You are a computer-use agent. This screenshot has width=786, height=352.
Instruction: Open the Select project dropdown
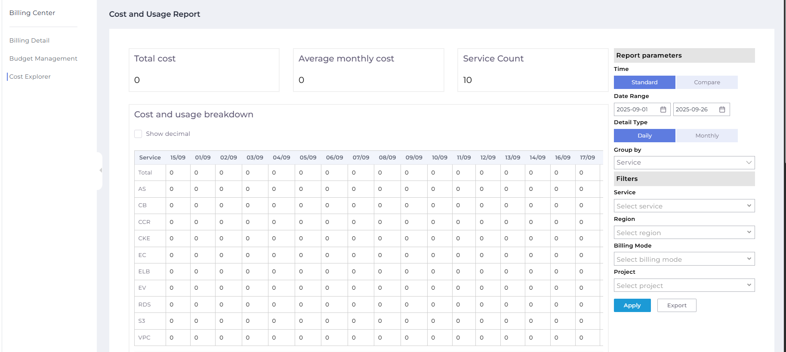coord(684,285)
